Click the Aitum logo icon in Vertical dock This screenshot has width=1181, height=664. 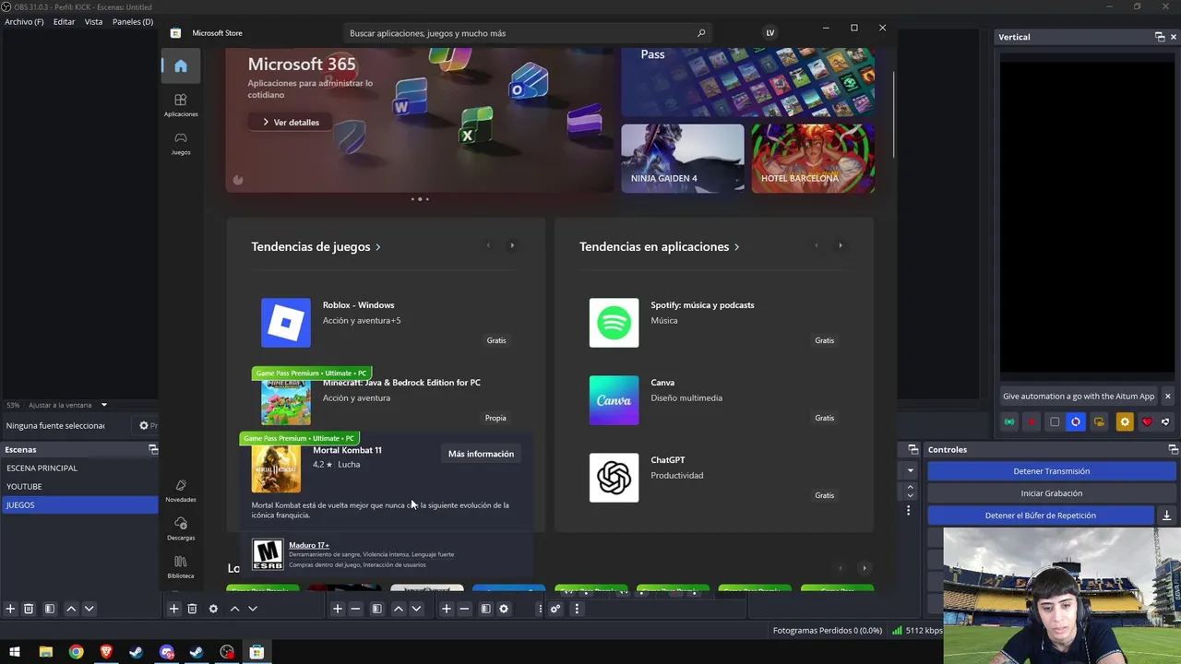(x=1165, y=422)
